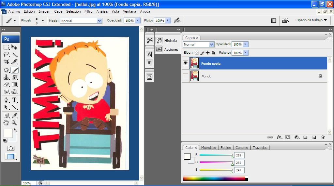Viewport: 334px width, 186px height.
Task: Open layer Opacidad slider arrow
Action: 245,44
